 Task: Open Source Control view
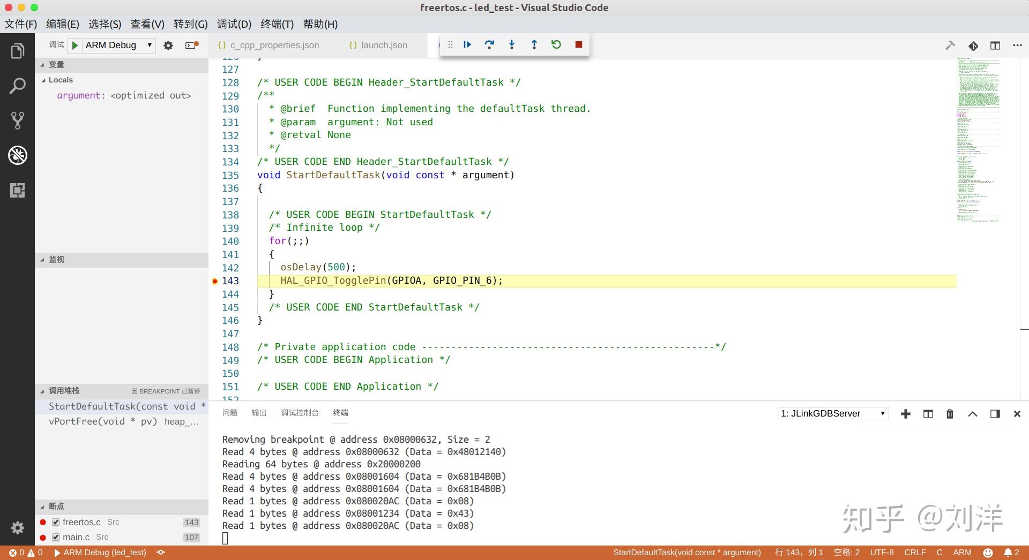(17, 120)
